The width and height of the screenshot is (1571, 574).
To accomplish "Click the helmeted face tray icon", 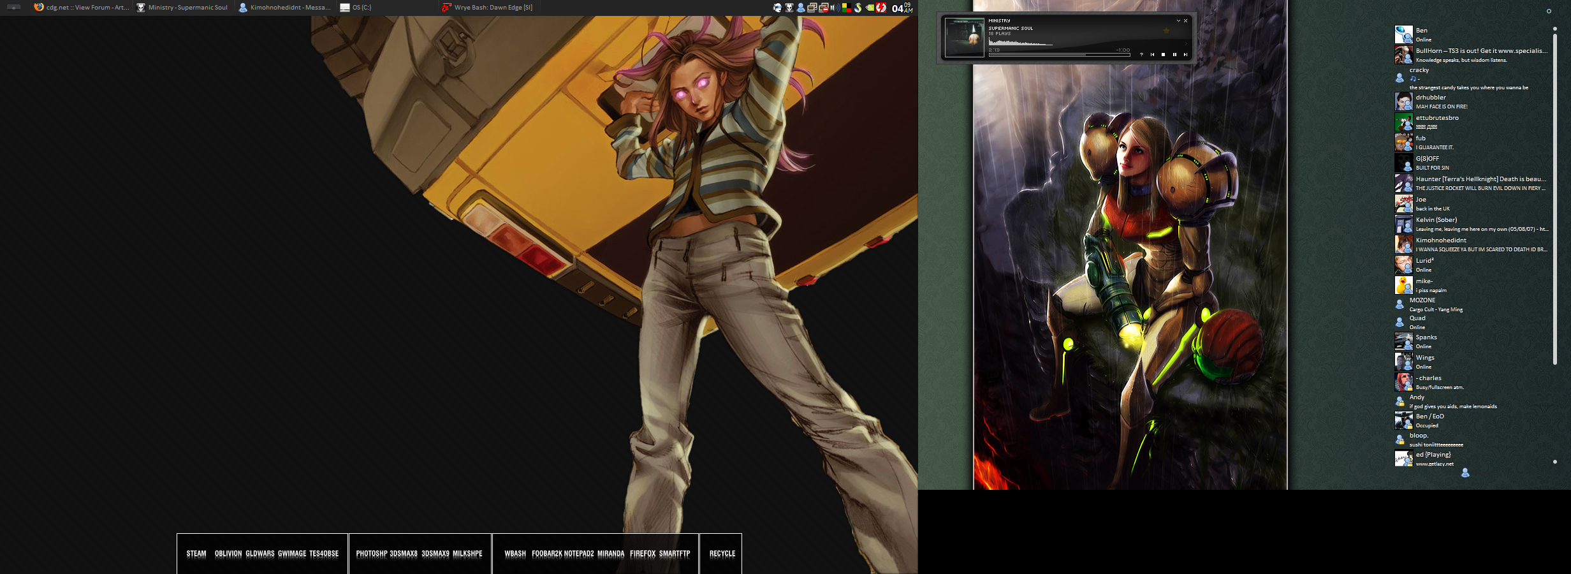I will [777, 8].
